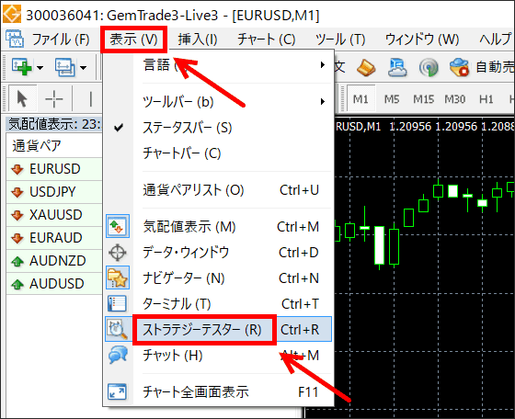The width and height of the screenshot is (515, 419).
Task: Expand the ツールバー (b) submenu arrow
Action: coord(323,102)
